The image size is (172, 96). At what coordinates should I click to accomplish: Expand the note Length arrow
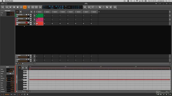(x=13, y=71)
